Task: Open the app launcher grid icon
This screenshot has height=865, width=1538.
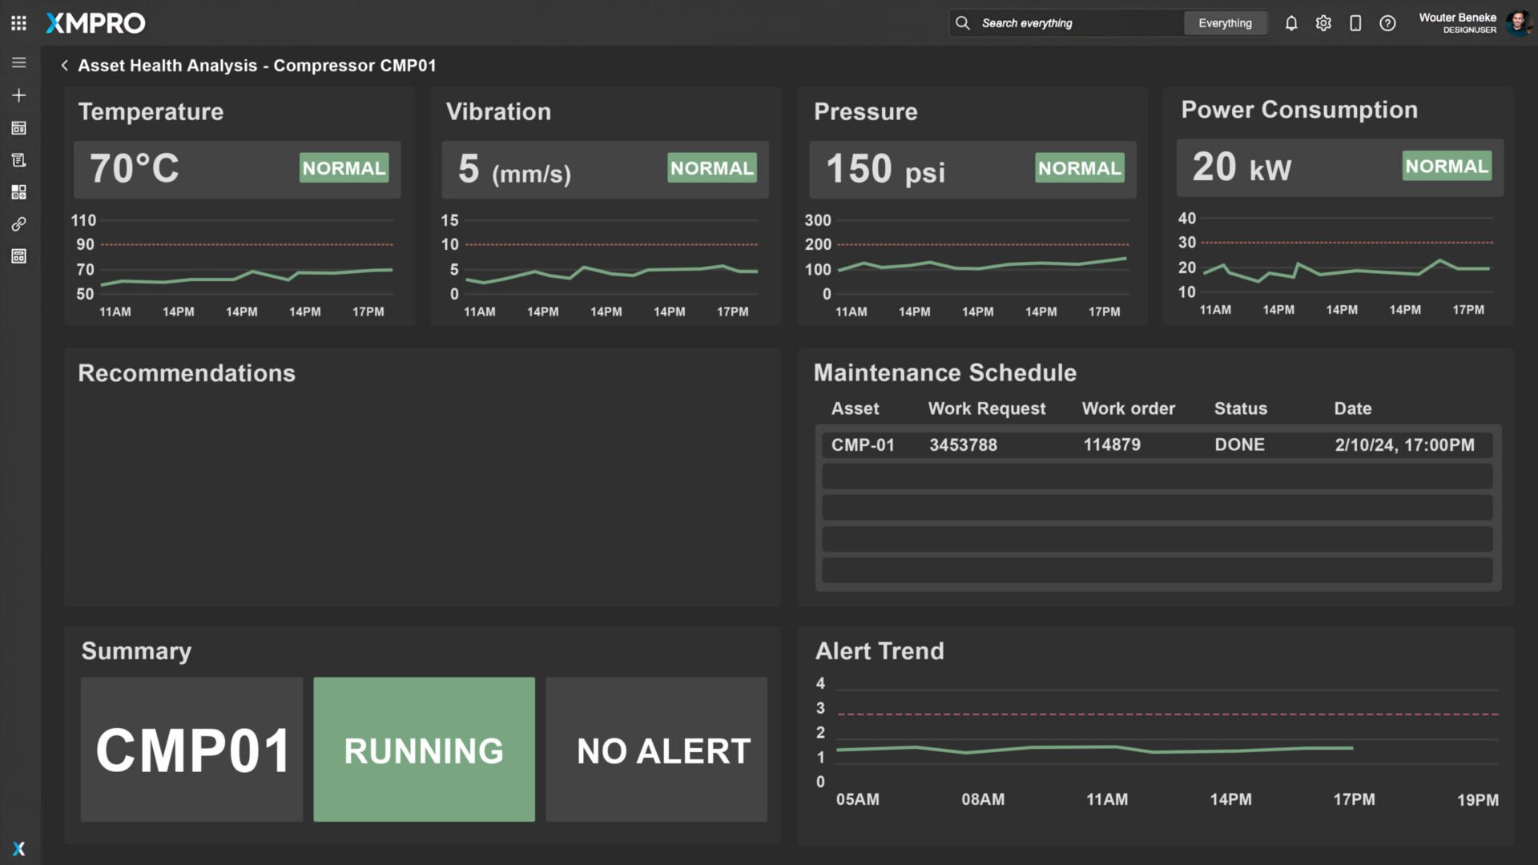Action: (19, 23)
